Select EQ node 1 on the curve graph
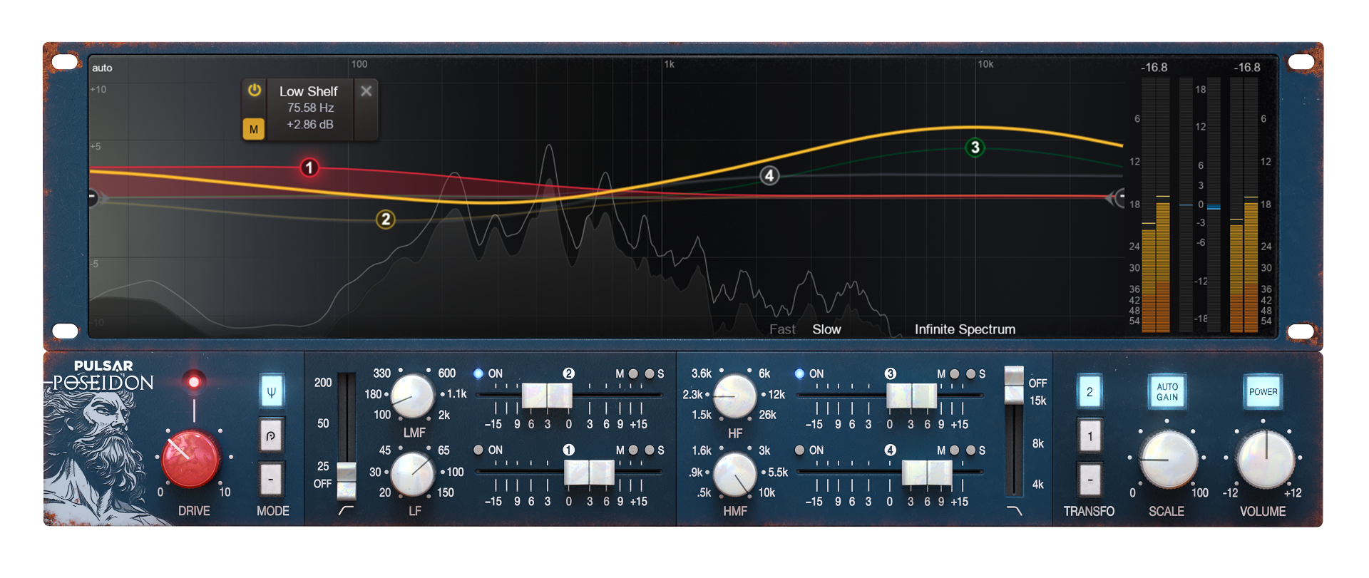Viewport: 1369px width, 578px height. tap(309, 167)
